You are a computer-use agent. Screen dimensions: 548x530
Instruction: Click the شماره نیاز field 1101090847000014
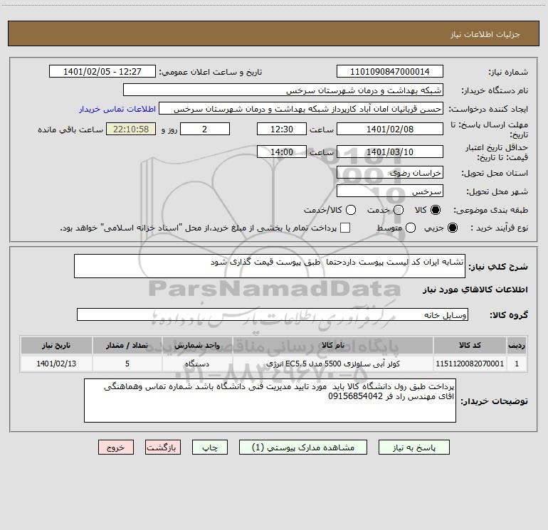click(390, 72)
